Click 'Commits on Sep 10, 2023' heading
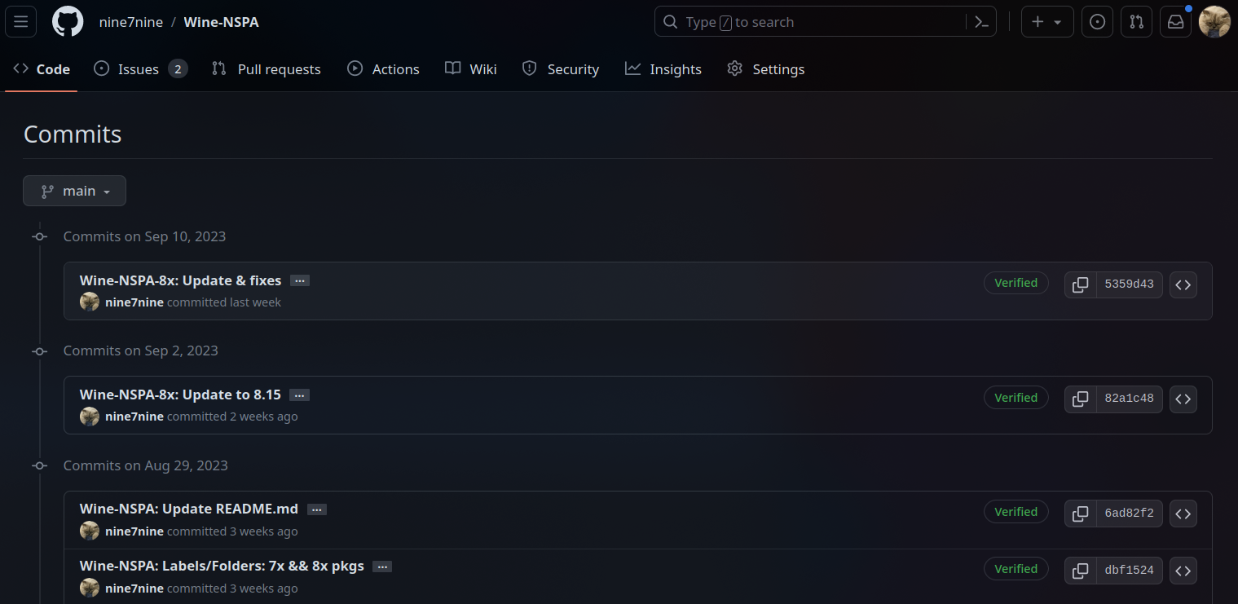The width and height of the screenshot is (1238, 604). (144, 236)
